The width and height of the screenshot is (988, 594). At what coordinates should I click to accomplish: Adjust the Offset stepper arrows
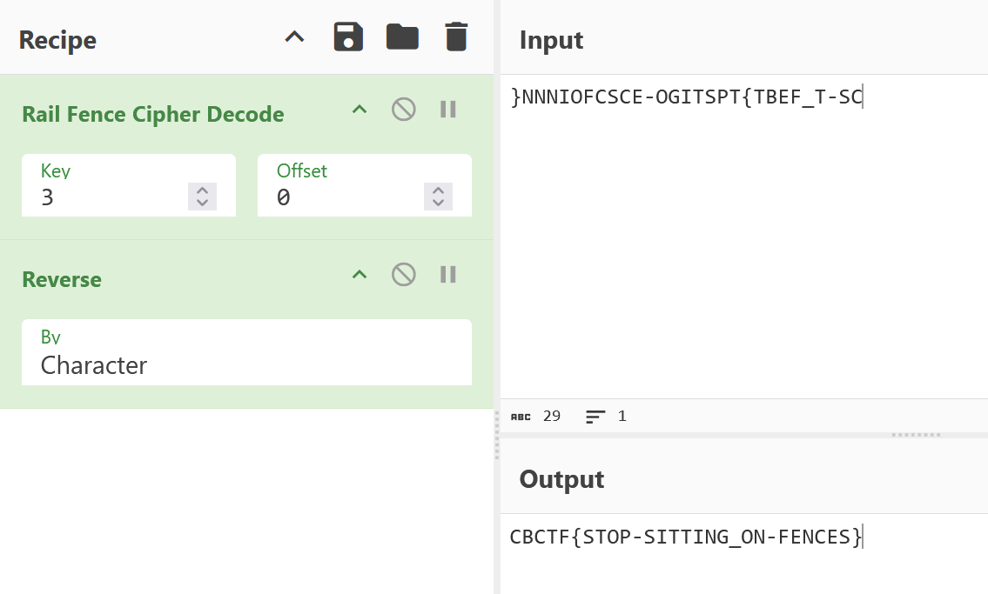tap(438, 197)
